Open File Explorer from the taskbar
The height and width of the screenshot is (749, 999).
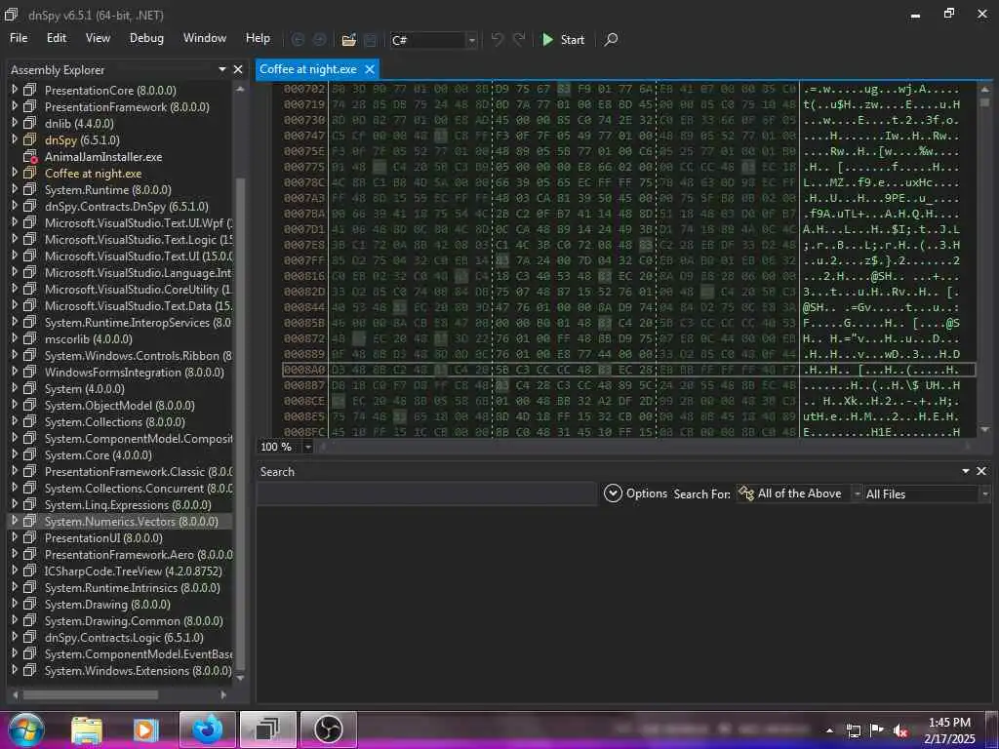pyautogui.click(x=87, y=729)
